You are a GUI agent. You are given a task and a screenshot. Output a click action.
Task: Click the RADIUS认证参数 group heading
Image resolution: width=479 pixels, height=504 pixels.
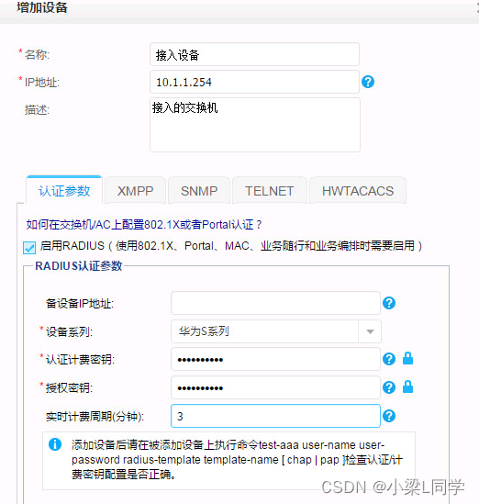point(79,266)
